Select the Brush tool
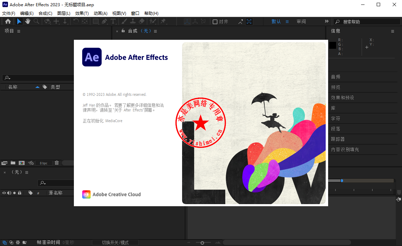402x246 pixels. click(x=124, y=21)
